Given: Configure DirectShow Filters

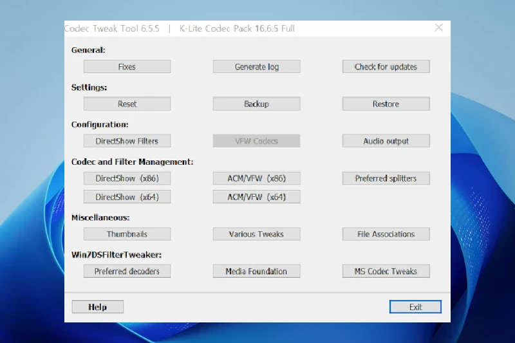Looking at the screenshot, I should tap(127, 141).
